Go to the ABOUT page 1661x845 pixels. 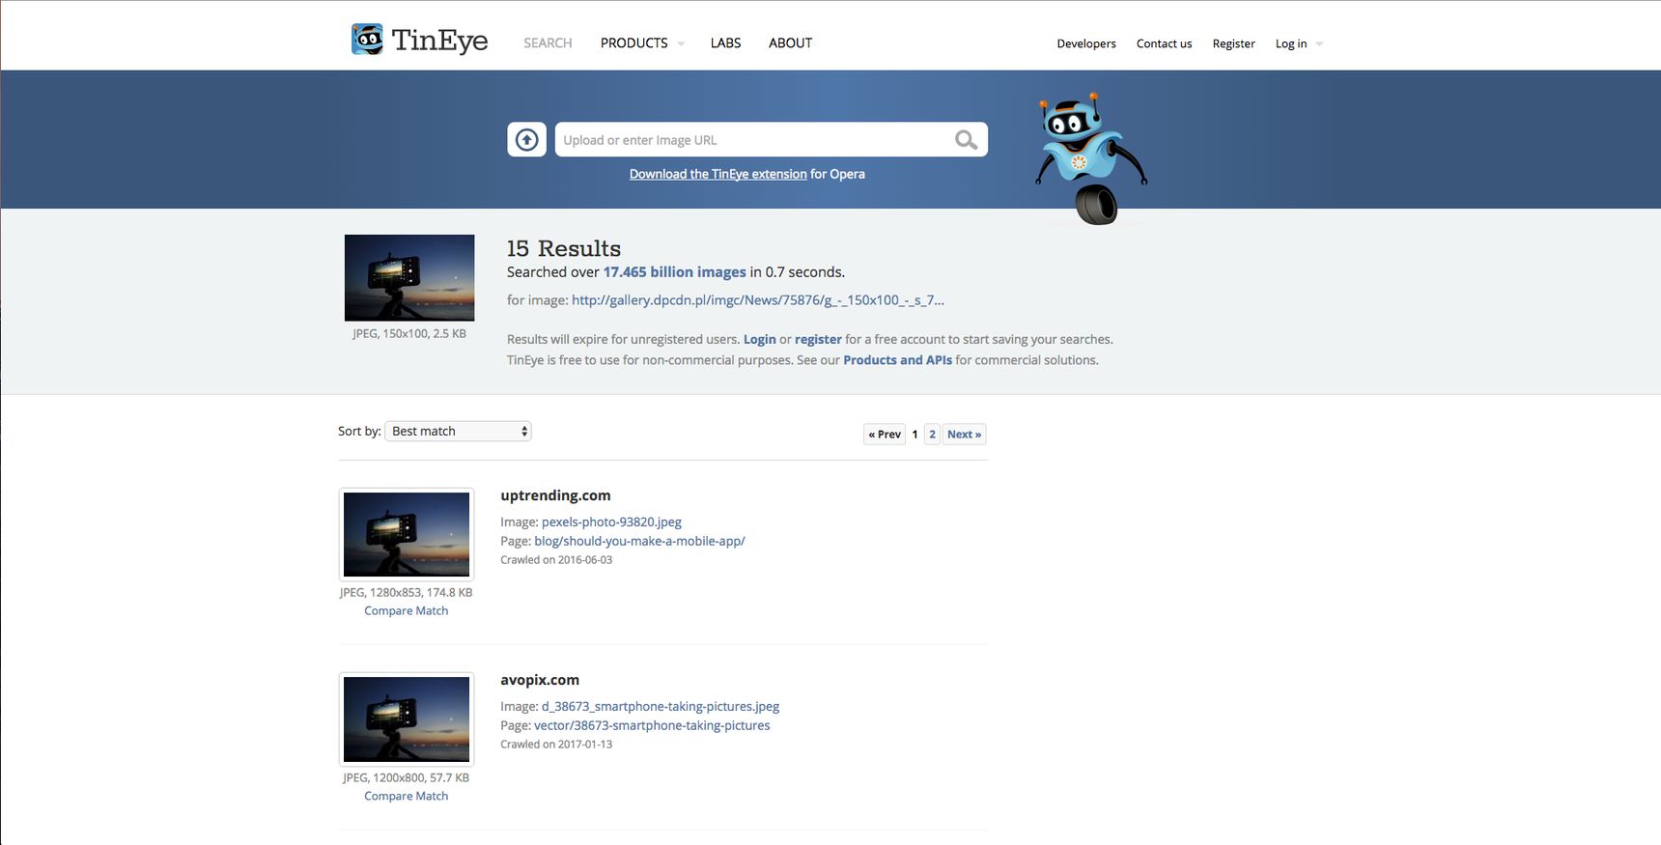(790, 43)
